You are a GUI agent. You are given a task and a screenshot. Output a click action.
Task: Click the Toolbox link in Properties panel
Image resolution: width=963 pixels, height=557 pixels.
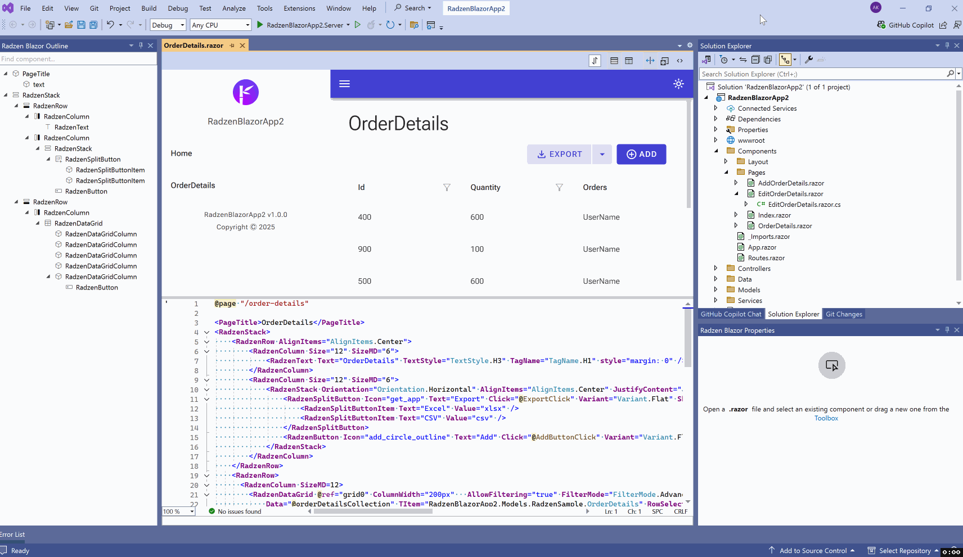(826, 418)
